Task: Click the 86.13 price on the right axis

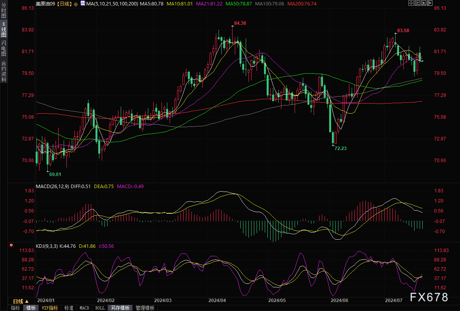Action: pos(440,8)
